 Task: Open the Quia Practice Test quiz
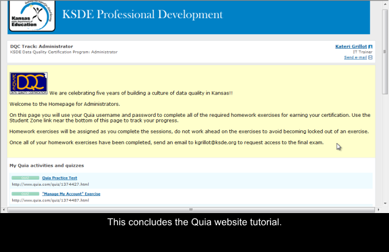click(x=60, y=178)
